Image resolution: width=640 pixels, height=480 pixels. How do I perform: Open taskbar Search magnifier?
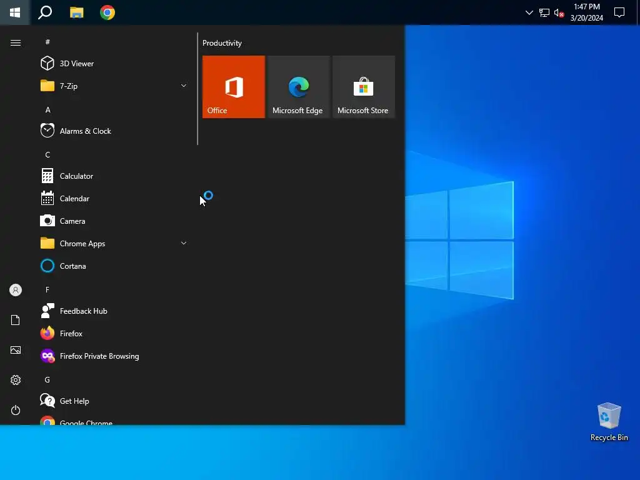point(45,12)
